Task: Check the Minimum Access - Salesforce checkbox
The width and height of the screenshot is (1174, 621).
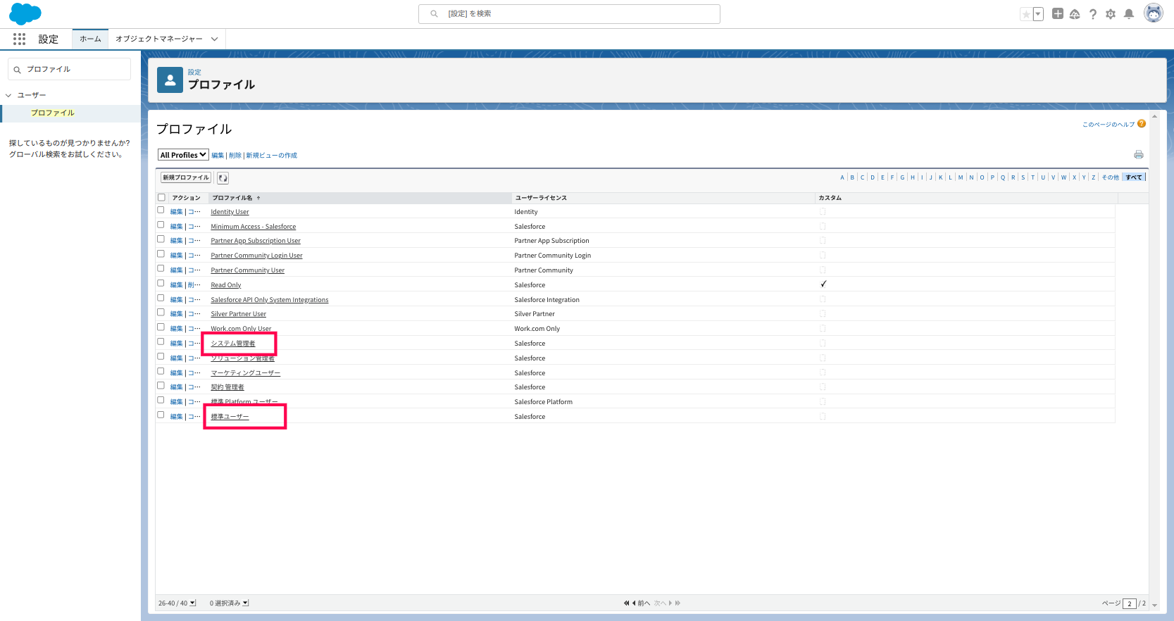Action: tap(161, 225)
